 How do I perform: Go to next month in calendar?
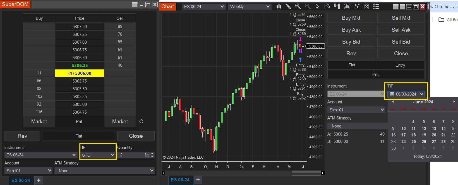(x=454, y=102)
